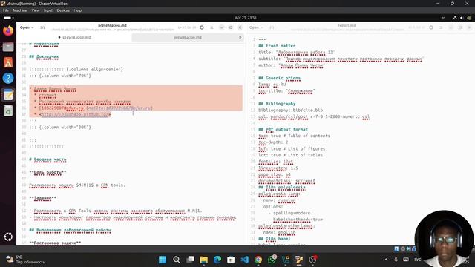Click '::: {.column width="70%"}' line in presentation.md
Screen dimensions: 475x267
60,76
